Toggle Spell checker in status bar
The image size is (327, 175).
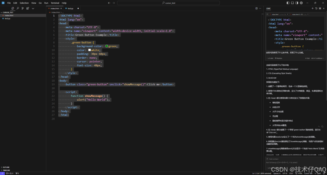point(318,173)
